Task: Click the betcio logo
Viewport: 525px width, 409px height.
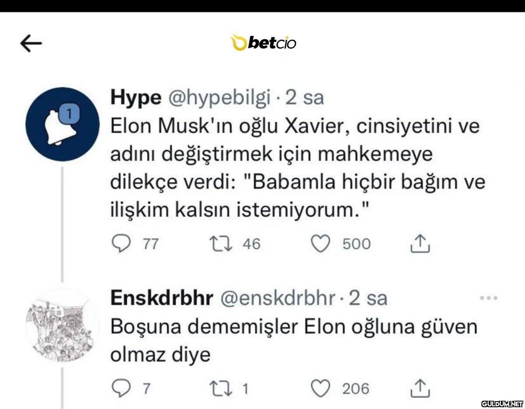Action: coord(264,43)
